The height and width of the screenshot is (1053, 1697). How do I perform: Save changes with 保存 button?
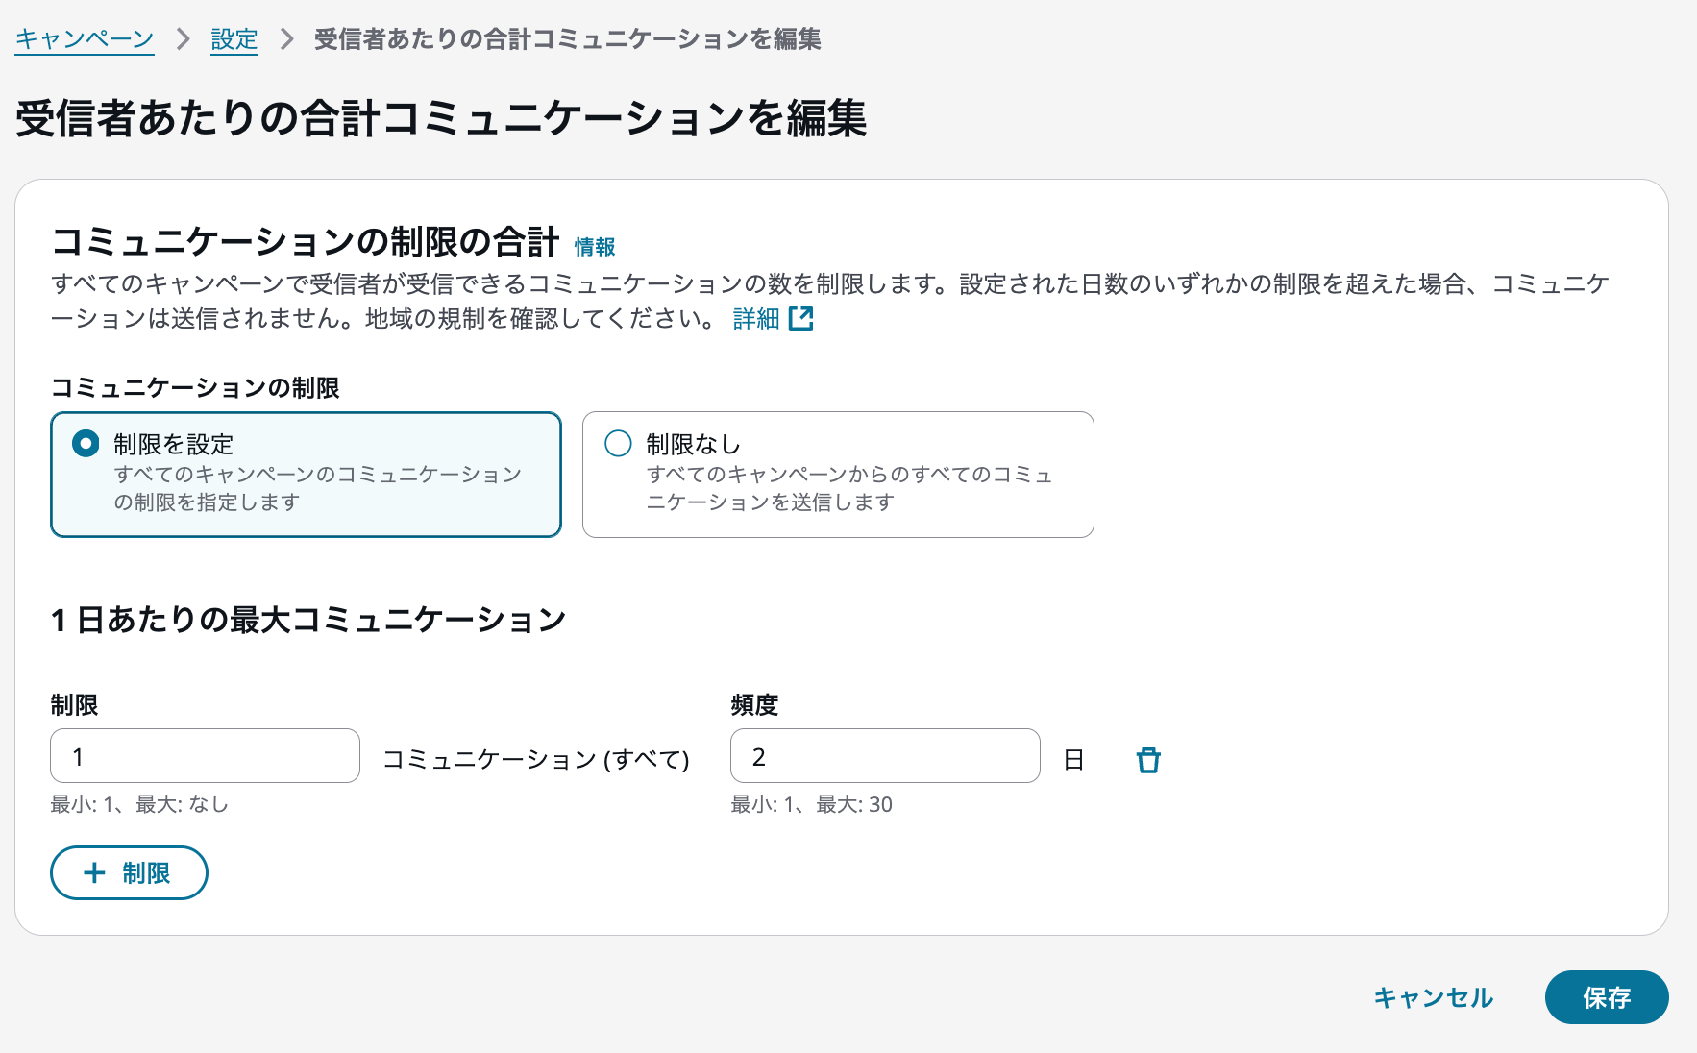(1607, 997)
